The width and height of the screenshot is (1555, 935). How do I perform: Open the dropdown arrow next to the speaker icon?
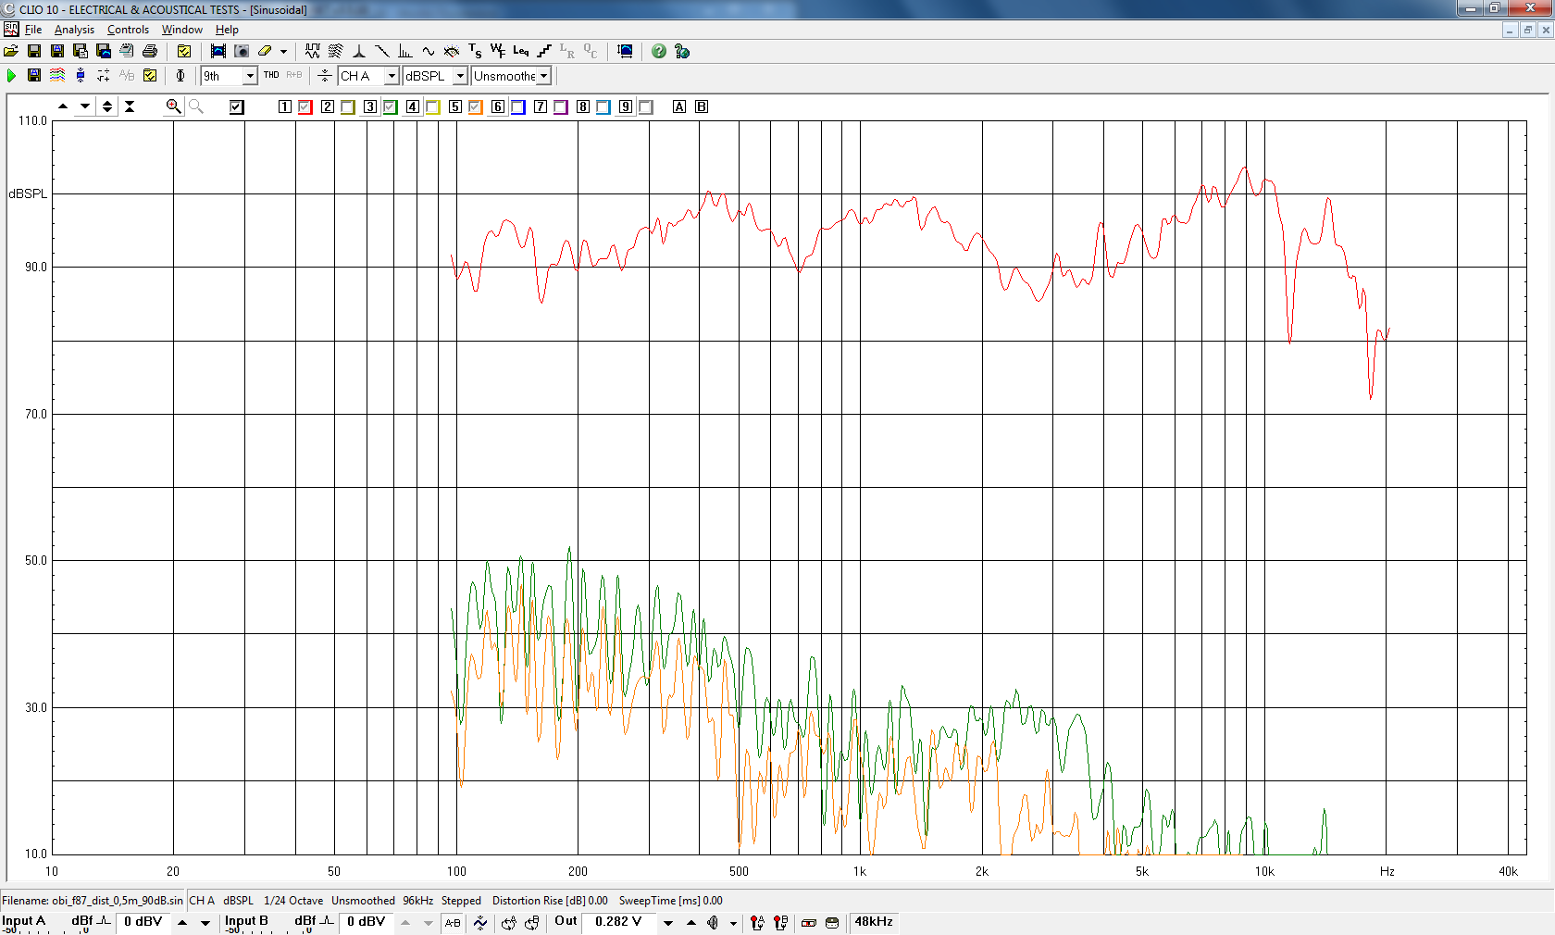tap(733, 922)
